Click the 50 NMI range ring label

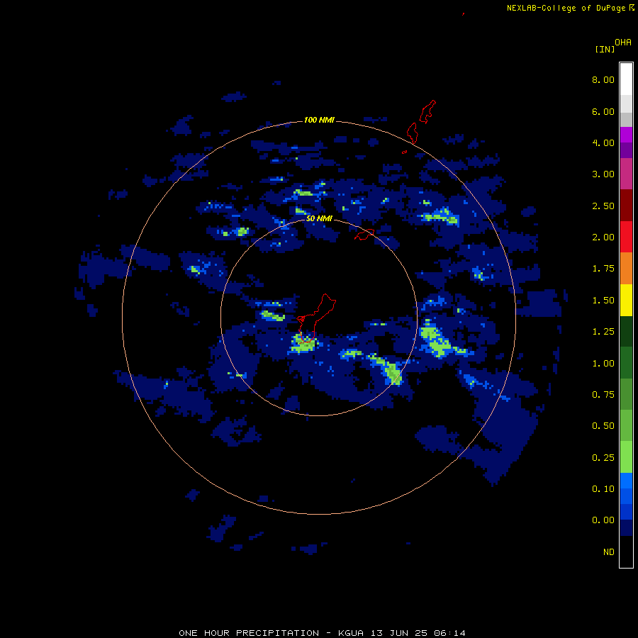tap(319, 219)
